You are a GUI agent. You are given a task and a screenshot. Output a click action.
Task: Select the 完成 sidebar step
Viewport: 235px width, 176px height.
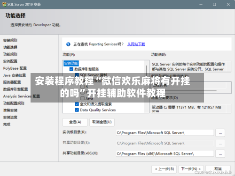[x=7, y=125]
